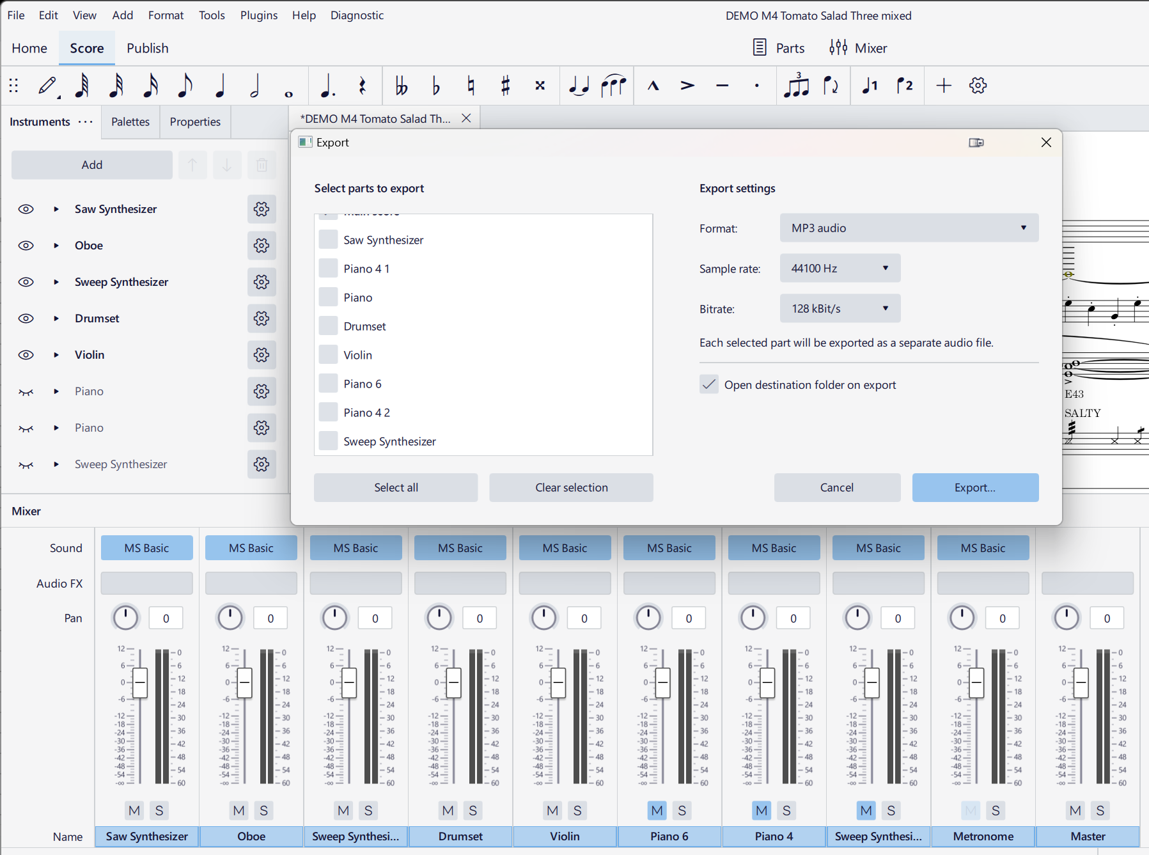1149x855 pixels.
Task: Check the Piano 6 part checkbox
Action: click(328, 384)
